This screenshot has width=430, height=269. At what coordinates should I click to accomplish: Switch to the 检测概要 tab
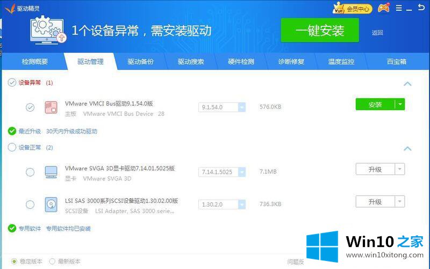(x=35, y=62)
